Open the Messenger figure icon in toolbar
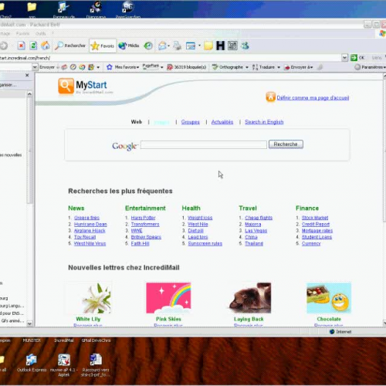 click(245, 46)
